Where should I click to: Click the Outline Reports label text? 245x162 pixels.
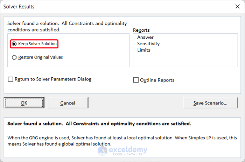pos(157,80)
